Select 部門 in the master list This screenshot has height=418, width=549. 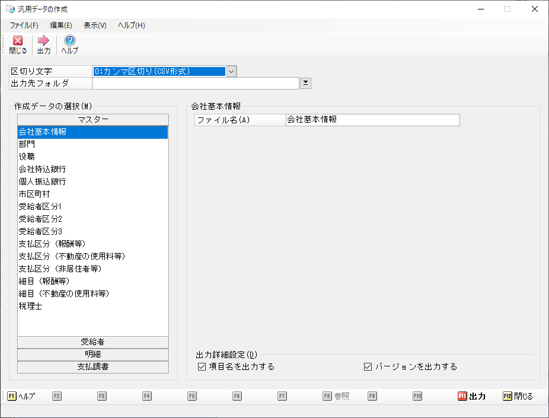27,144
